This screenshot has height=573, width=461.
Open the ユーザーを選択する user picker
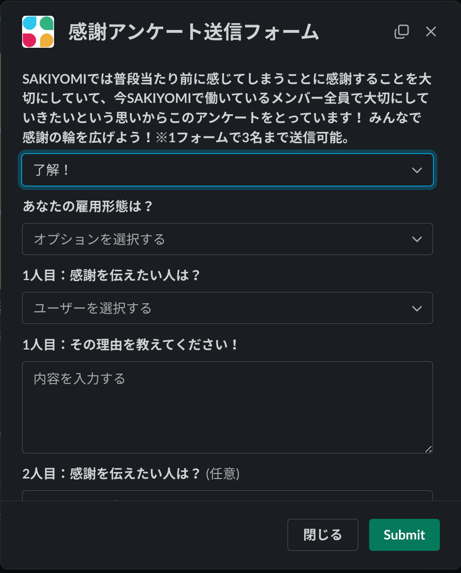(x=216, y=308)
